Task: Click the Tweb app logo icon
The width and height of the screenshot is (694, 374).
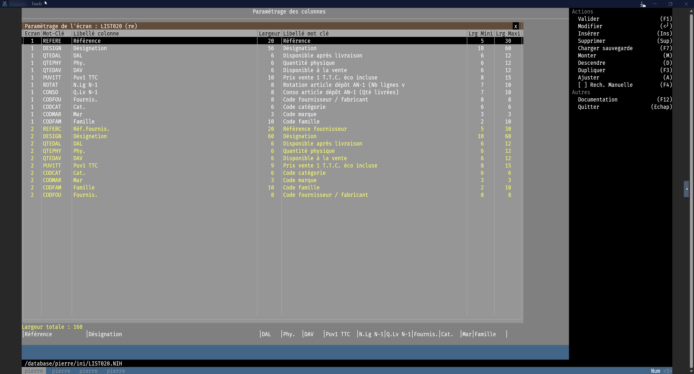Action: point(5,4)
